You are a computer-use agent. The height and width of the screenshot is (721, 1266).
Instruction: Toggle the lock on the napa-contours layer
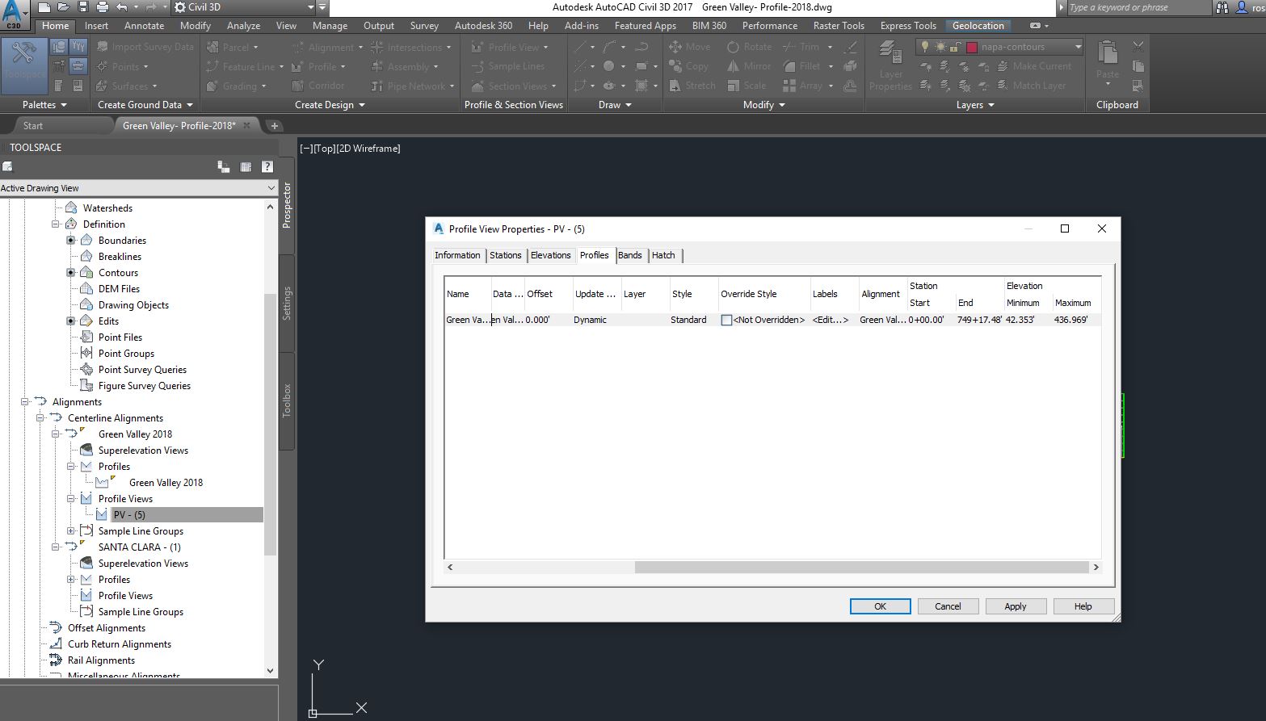click(955, 47)
